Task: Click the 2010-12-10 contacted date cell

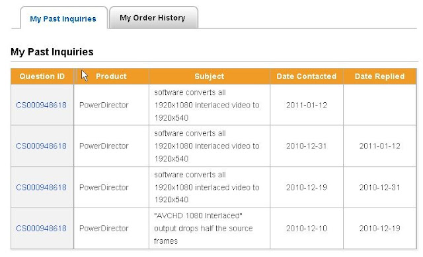Action: click(307, 228)
